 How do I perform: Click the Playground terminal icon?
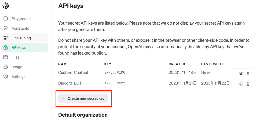(x=6, y=19)
